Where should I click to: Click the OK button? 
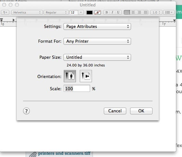(x=141, y=111)
